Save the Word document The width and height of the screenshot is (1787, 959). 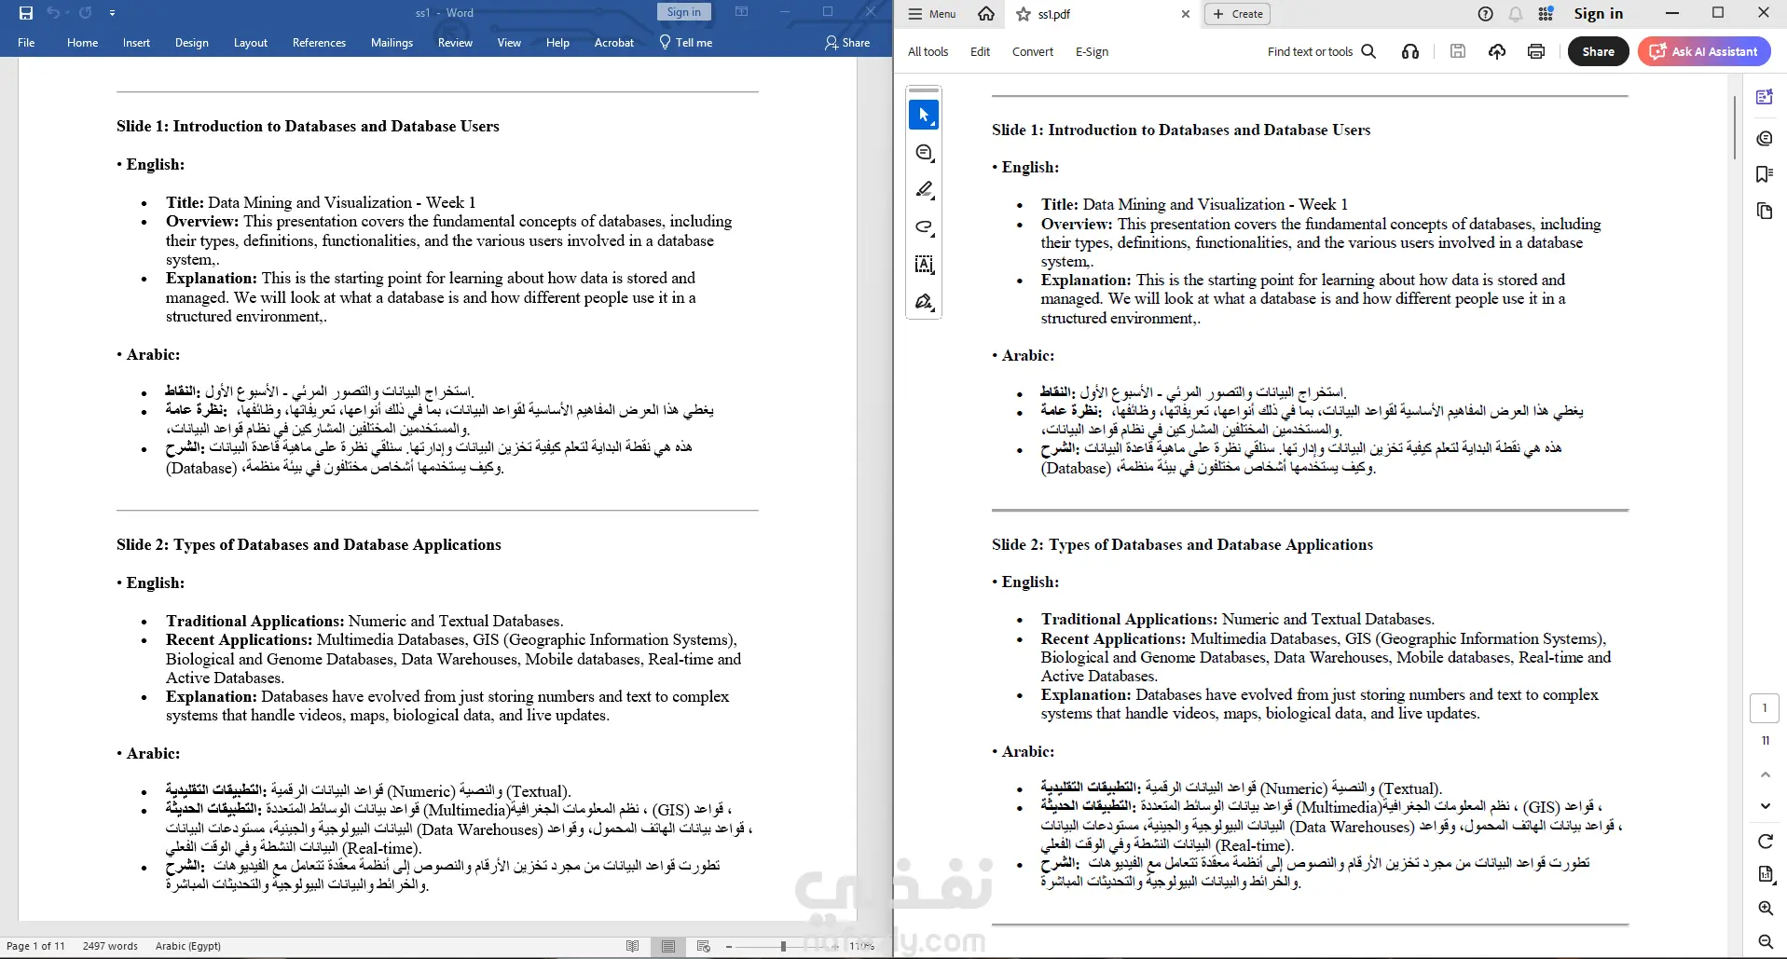click(x=26, y=13)
